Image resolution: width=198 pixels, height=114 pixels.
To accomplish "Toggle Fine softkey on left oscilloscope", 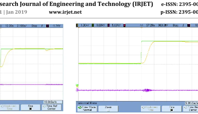I will coord(30,108).
